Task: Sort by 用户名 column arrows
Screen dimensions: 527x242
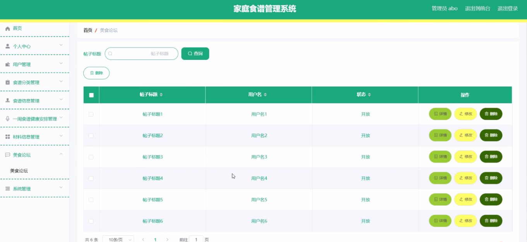Action: pyautogui.click(x=265, y=95)
